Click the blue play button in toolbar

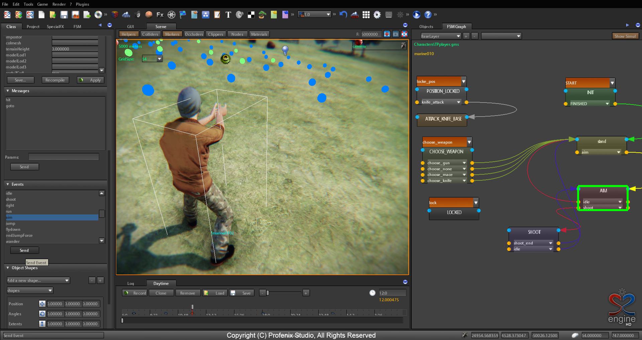coord(416,15)
